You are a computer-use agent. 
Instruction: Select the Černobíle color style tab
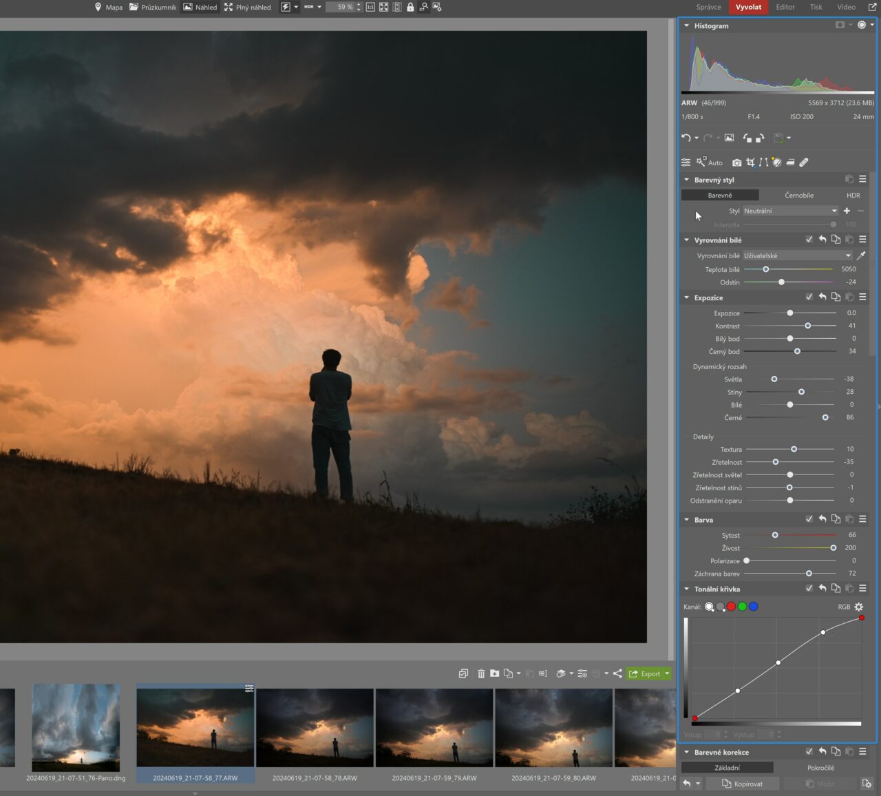click(798, 196)
